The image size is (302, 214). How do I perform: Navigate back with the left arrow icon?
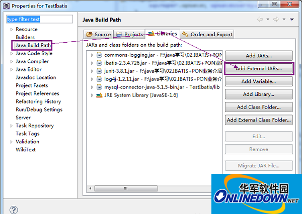pos(260,19)
